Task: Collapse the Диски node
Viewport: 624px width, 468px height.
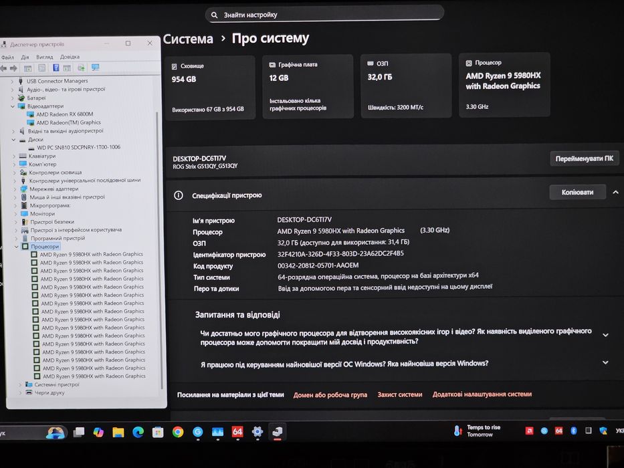Action: (14, 140)
